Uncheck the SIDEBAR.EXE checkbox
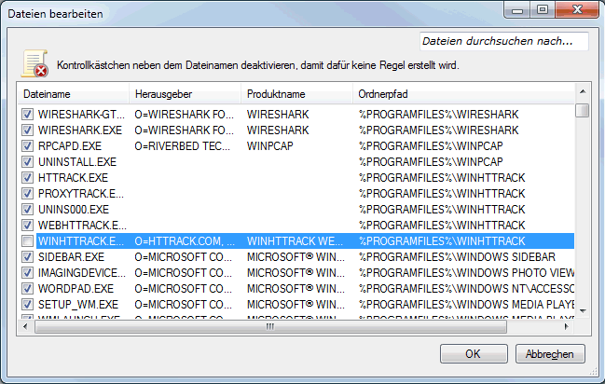The width and height of the screenshot is (605, 384). tap(27, 257)
